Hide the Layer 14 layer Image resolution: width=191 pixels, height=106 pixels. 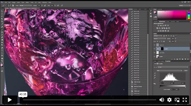tap(154, 45)
